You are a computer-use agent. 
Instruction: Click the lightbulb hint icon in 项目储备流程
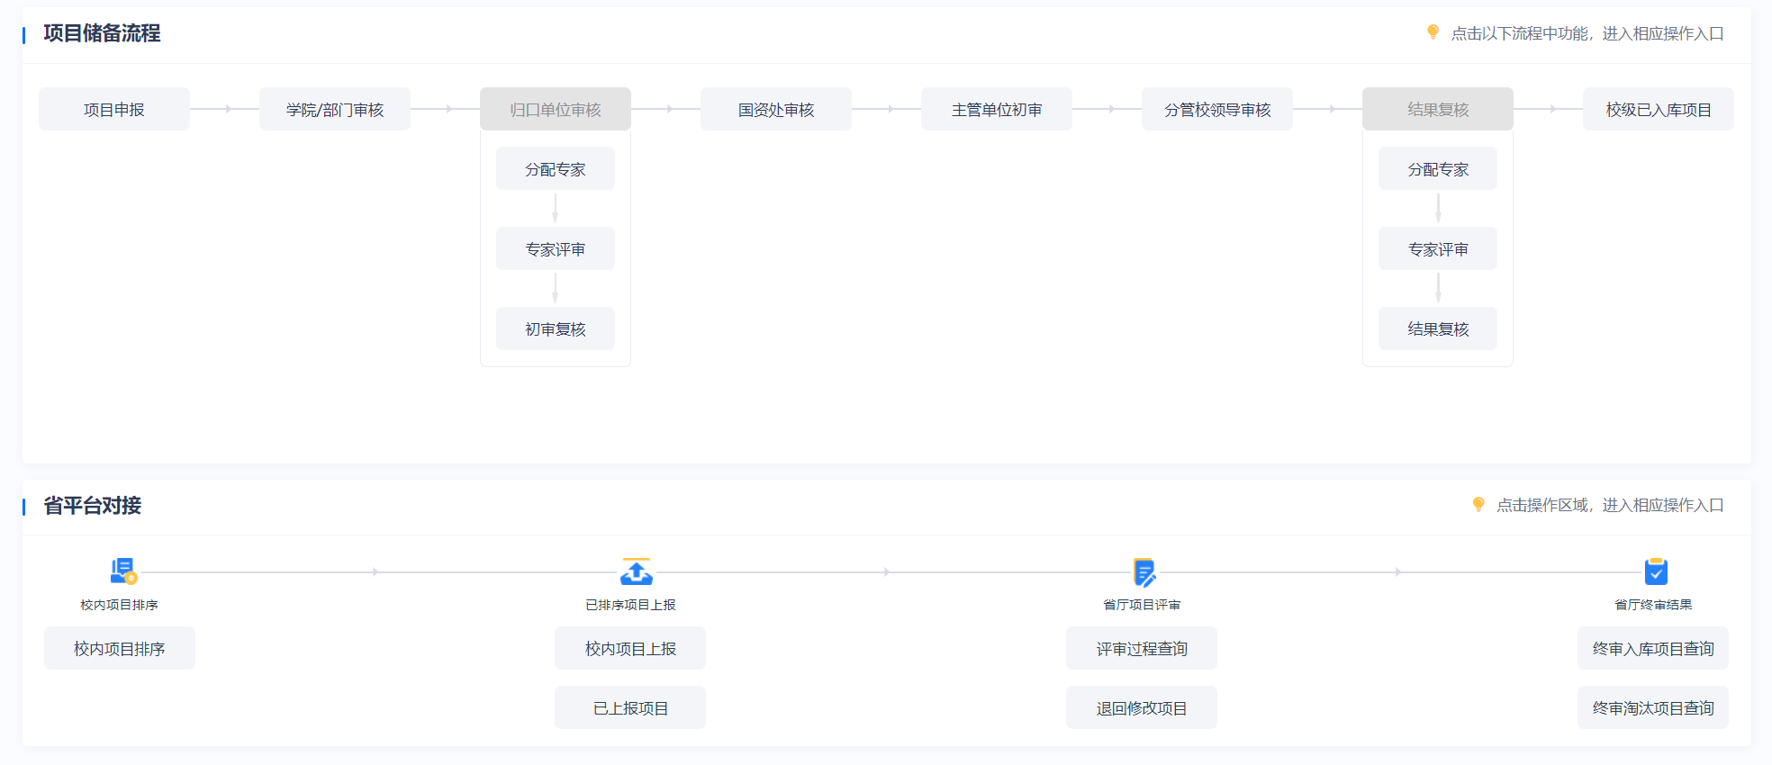tap(1433, 32)
